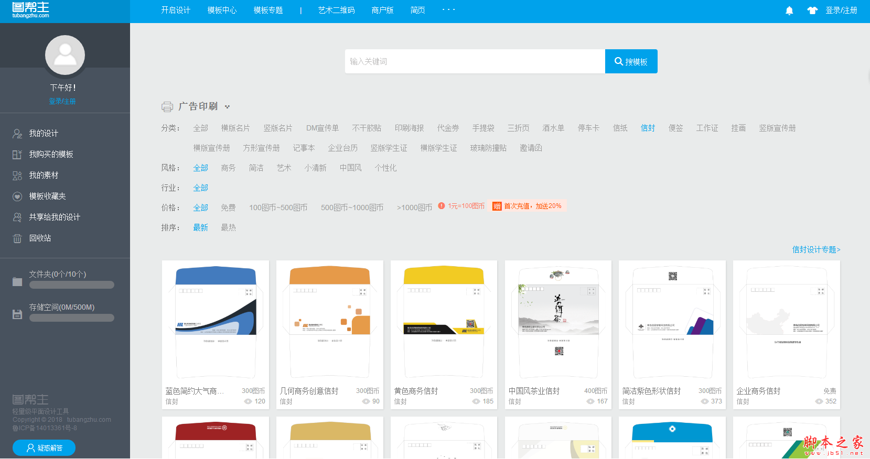Select the 竖版名片 category filter
This screenshot has height=459, width=870.
[278, 128]
